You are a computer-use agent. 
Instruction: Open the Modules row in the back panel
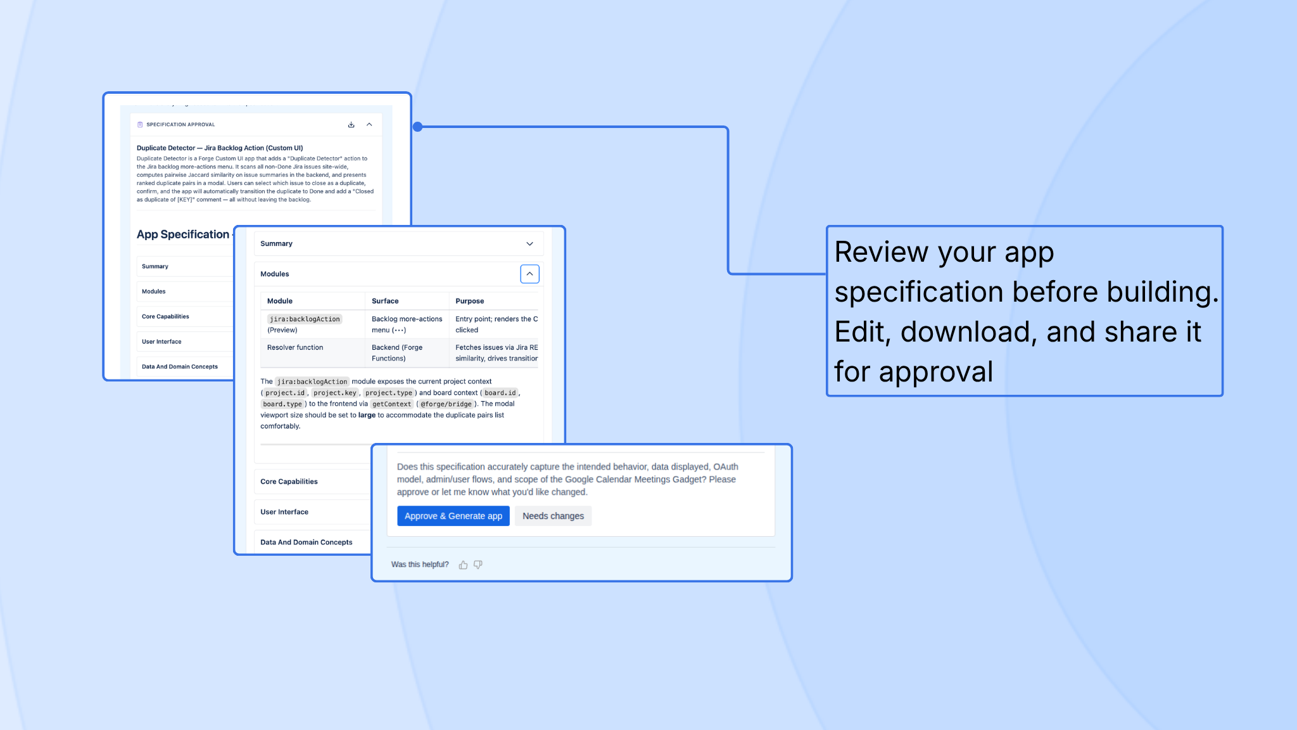185,291
